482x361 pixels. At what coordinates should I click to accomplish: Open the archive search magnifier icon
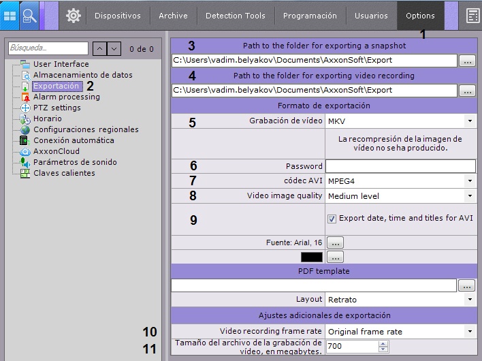(x=29, y=16)
